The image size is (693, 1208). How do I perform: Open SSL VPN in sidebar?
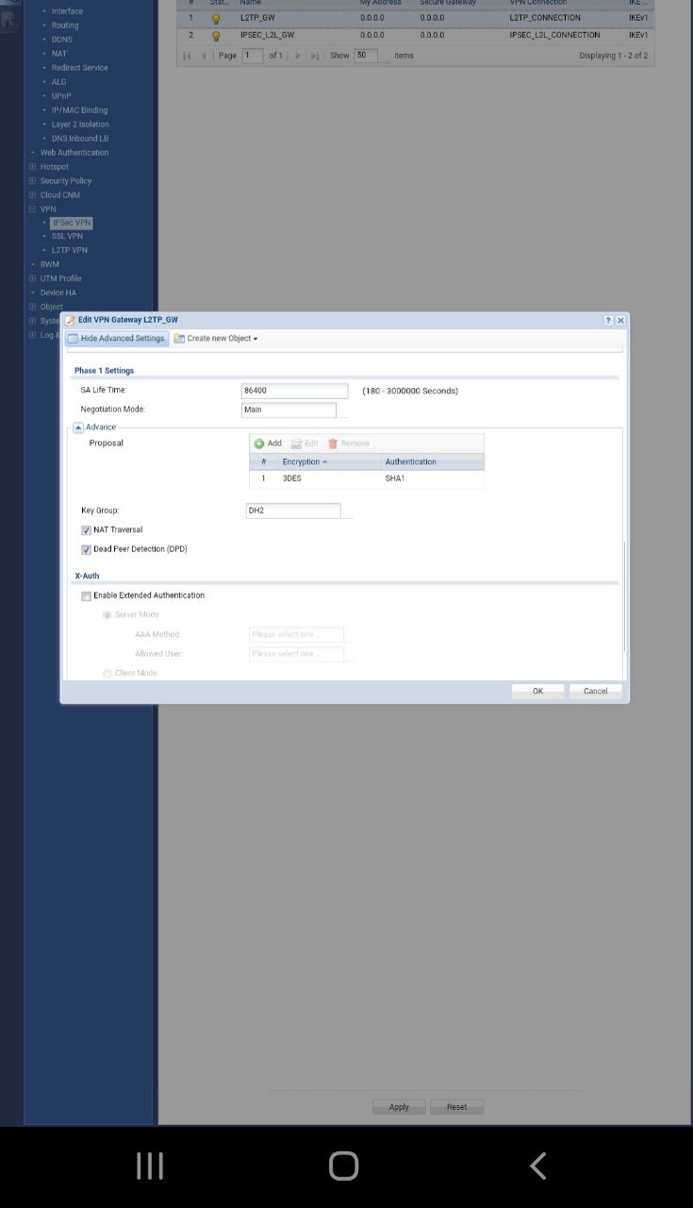click(x=67, y=236)
